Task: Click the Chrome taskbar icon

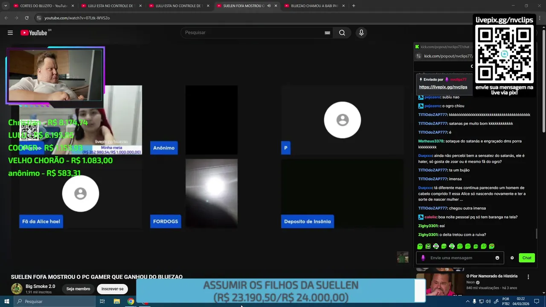Action: coord(131,301)
